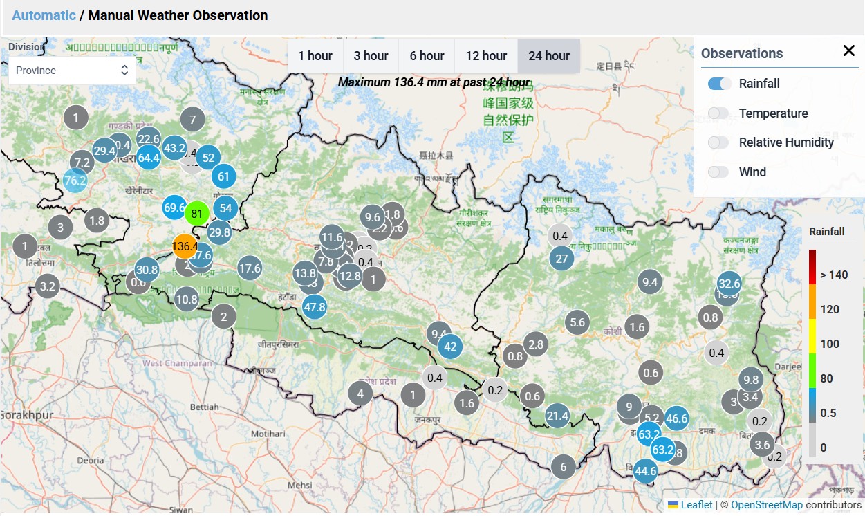Open the Leaflet attribution link
The width and height of the screenshot is (865, 516).
(696, 505)
